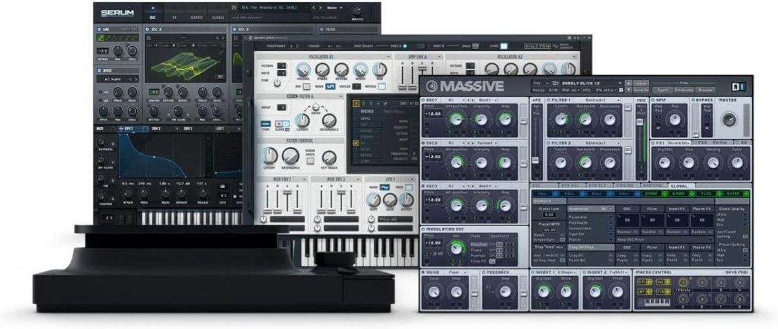Click the Massive Master volume knob
Screen dimensions: 778x329
728,119
